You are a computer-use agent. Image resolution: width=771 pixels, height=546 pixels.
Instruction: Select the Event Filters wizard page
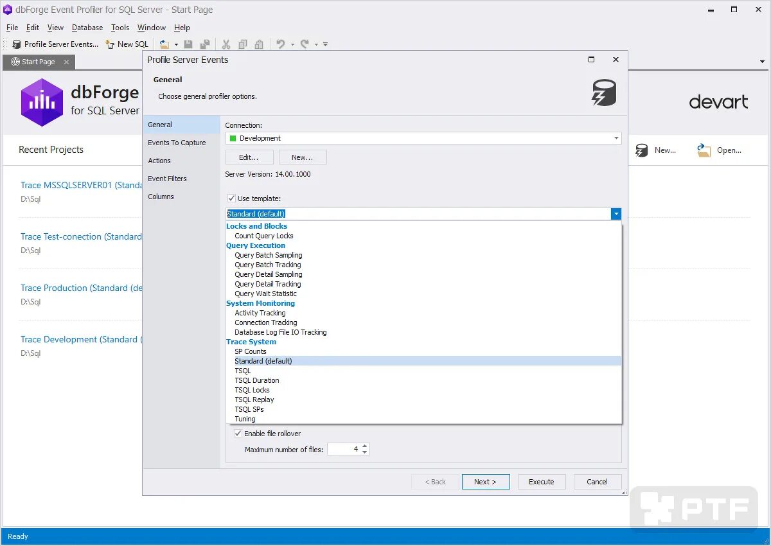click(x=181, y=179)
